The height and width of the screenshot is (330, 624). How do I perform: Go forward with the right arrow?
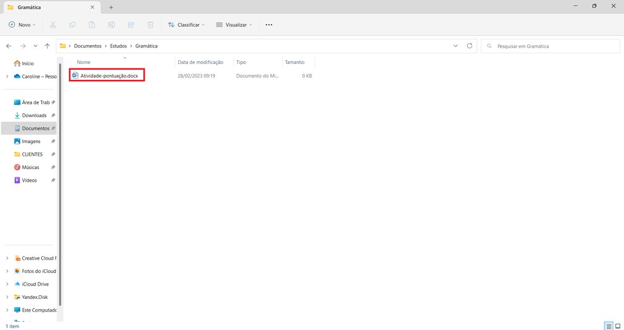[23, 46]
